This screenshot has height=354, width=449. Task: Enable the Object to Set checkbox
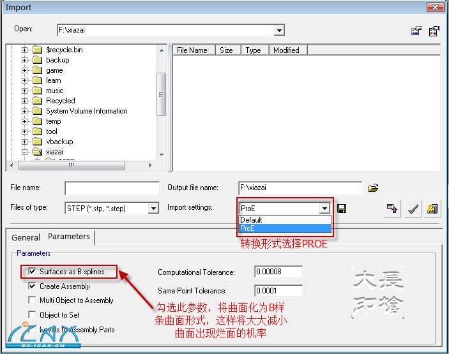tap(32, 314)
